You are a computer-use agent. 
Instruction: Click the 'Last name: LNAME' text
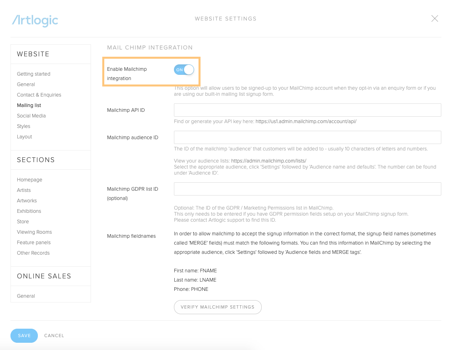195,280
